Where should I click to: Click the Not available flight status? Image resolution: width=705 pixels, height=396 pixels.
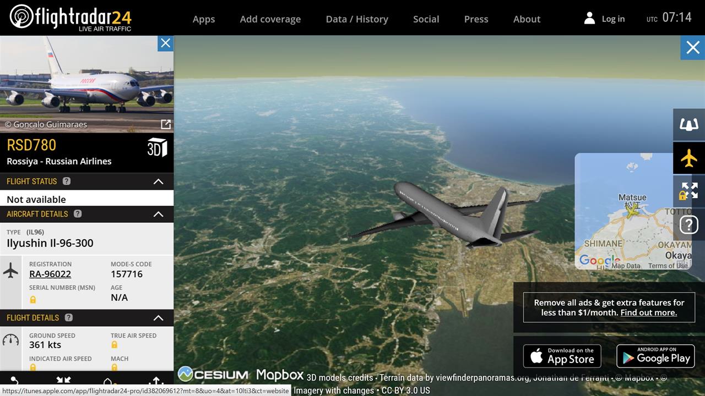point(36,199)
